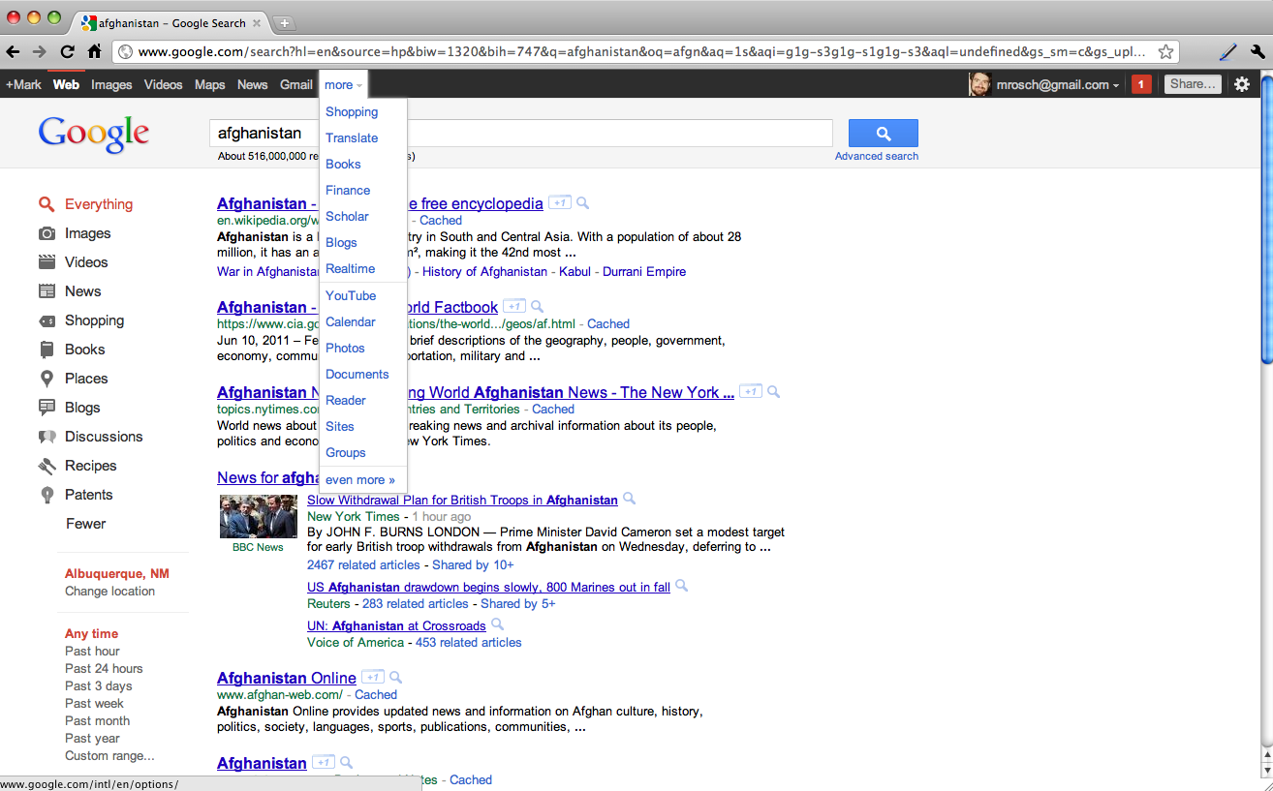Viewport: 1273px width, 791px height.
Task: Select Blogs icon in sidebar
Action: click(47, 408)
